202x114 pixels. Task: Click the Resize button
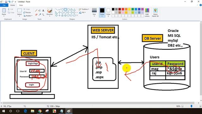tap(27, 13)
